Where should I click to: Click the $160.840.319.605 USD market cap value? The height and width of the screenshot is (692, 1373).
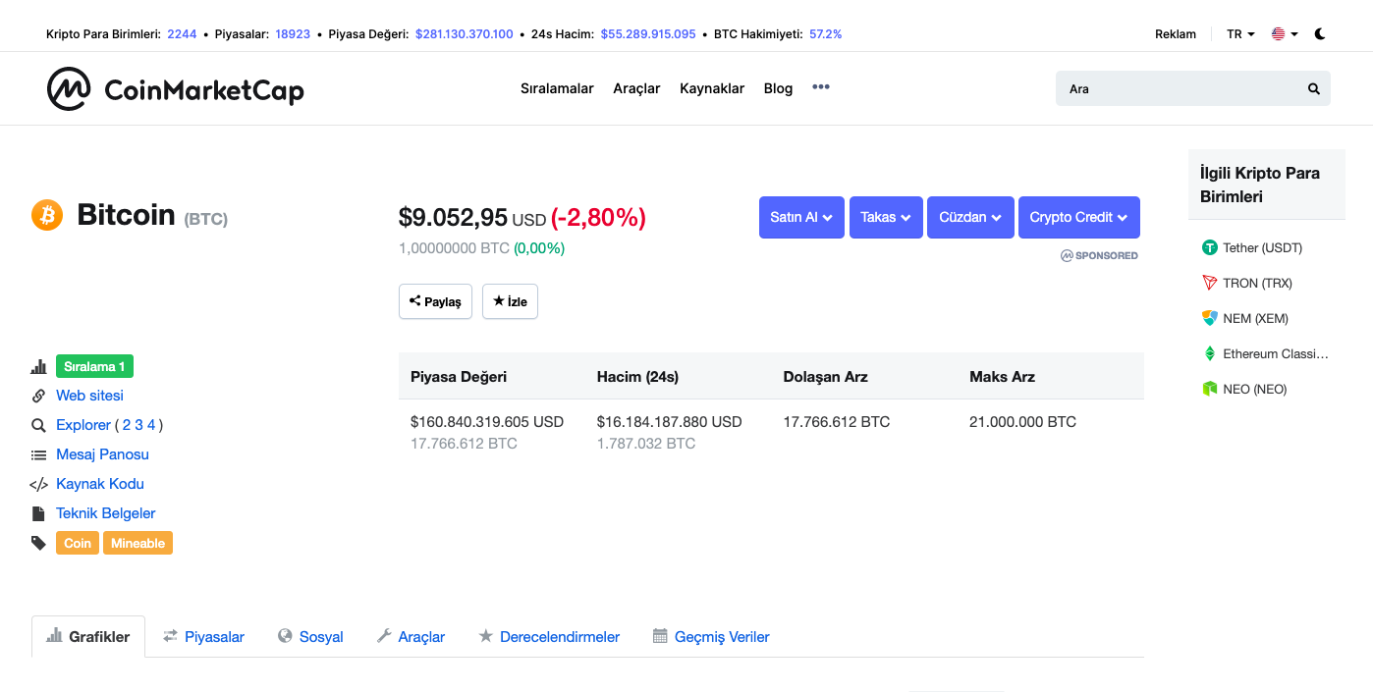click(x=487, y=422)
